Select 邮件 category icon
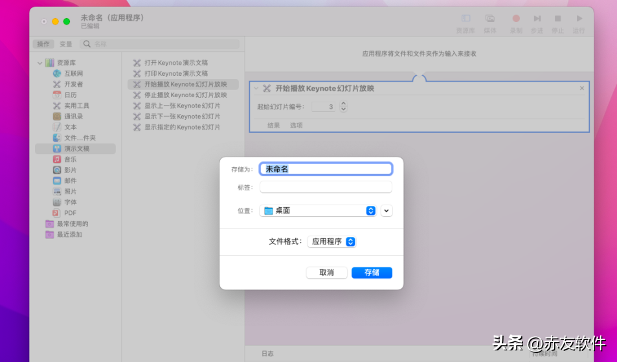Viewport: 617px width, 362px height. coord(57,181)
